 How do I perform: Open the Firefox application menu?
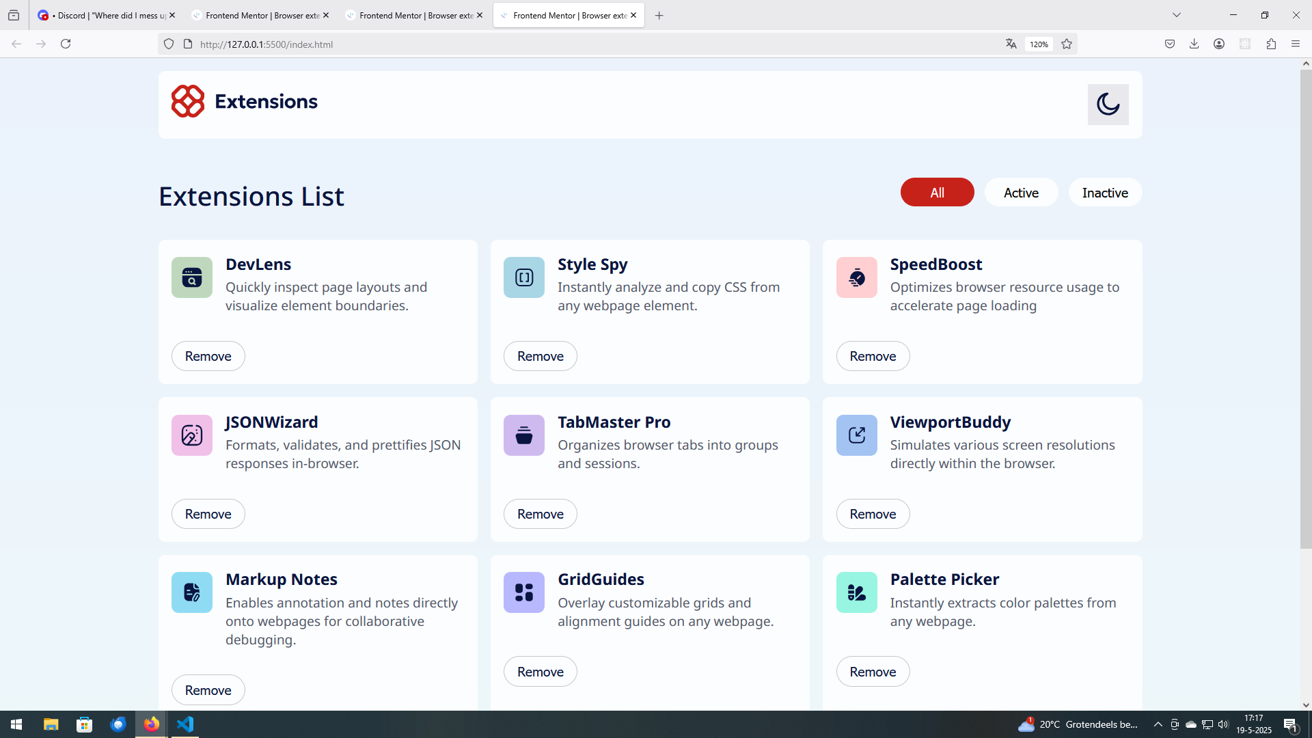(x=1296, y=44)
